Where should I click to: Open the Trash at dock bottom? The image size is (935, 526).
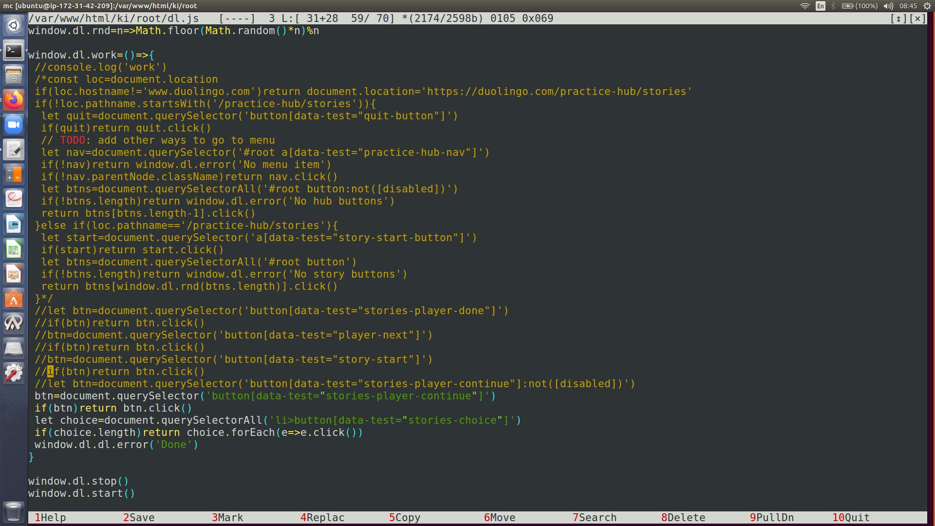click(x=14, y=511)
